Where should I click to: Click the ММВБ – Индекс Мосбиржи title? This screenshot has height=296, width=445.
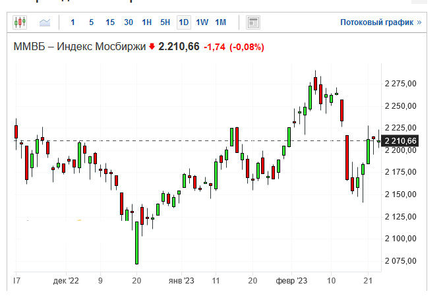pos(79,47)
